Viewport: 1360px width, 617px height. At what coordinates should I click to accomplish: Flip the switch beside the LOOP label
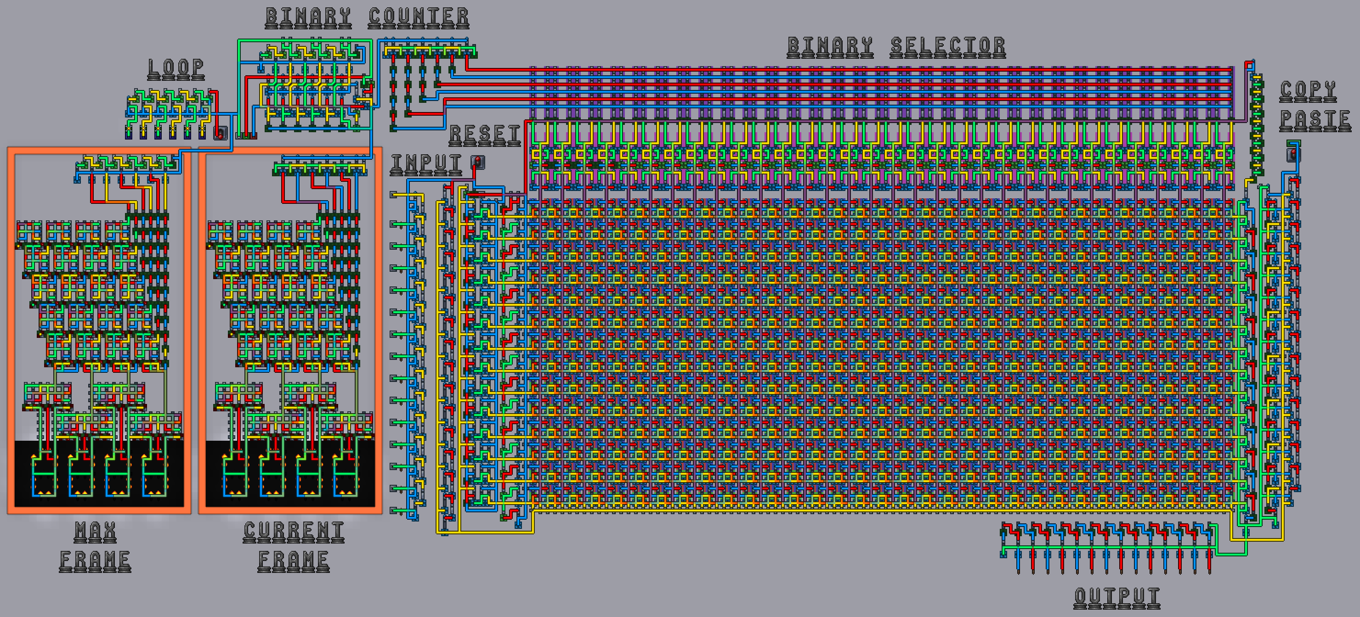point(220,132)
